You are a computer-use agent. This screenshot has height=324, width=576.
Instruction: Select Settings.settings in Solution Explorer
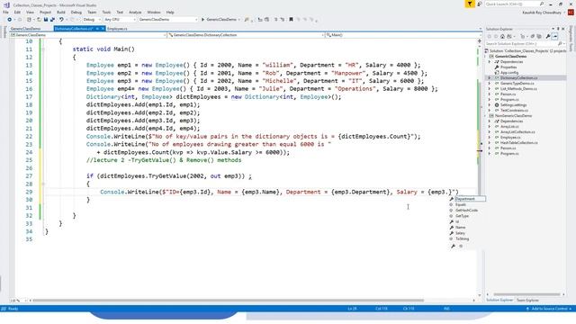tap(513, 105)
